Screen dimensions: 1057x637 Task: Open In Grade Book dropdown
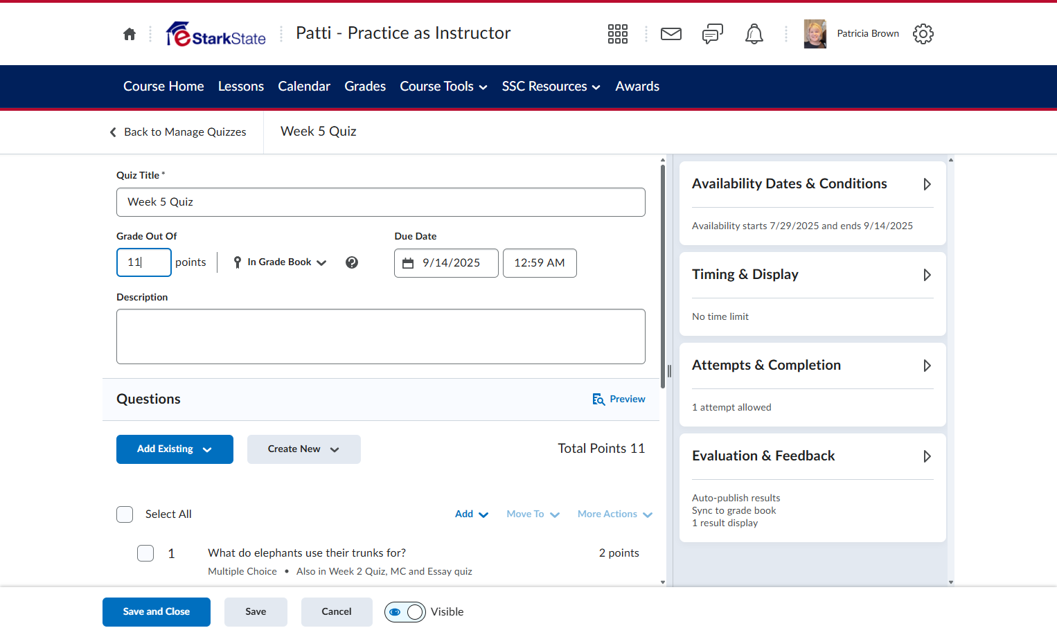click(280, 262)
